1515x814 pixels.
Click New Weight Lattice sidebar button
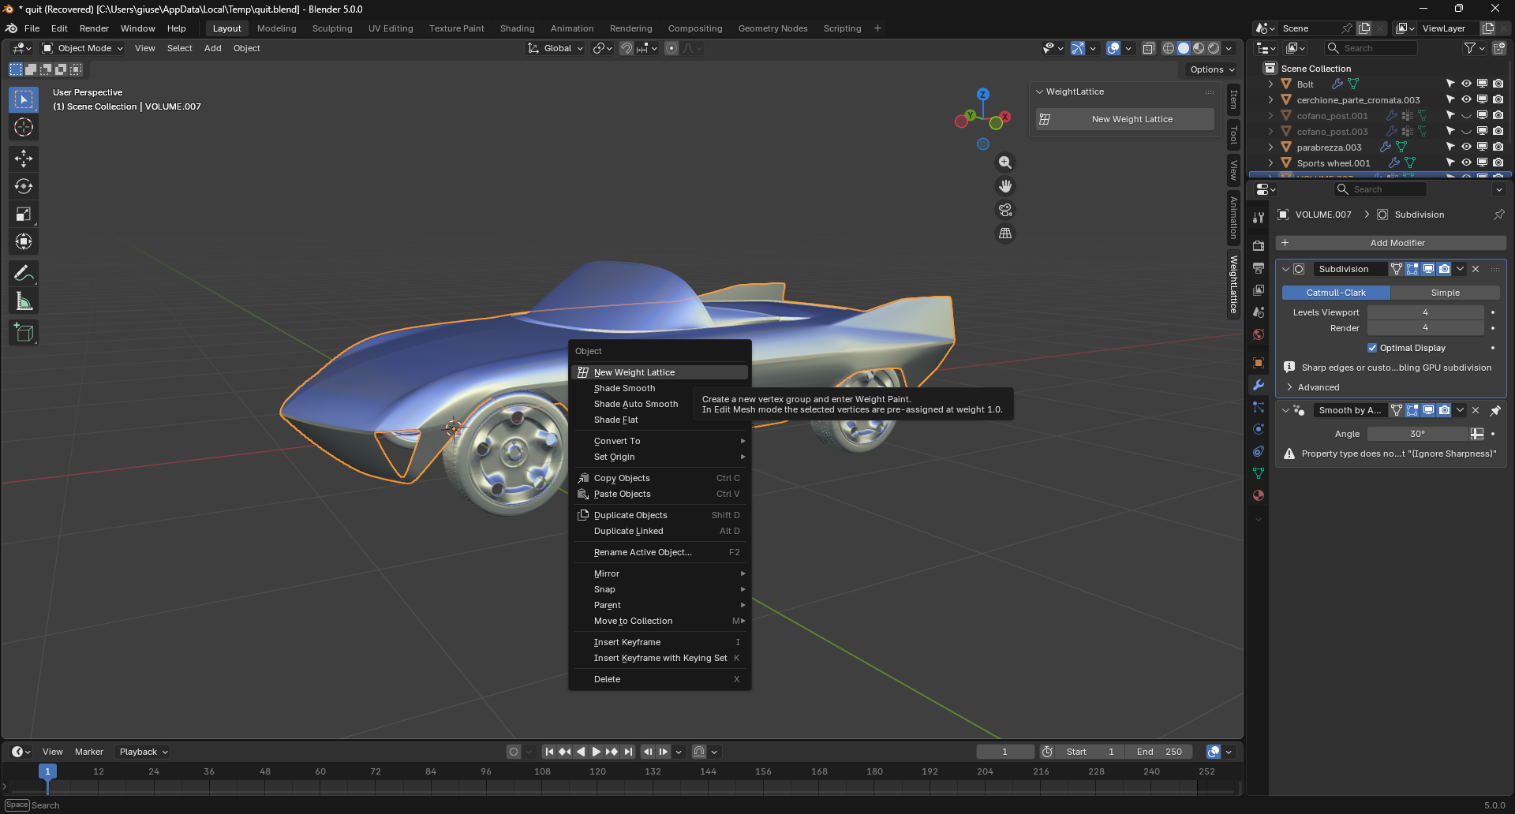[x=1125, y=119]
